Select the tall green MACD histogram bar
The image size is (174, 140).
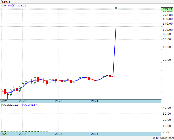116,119
